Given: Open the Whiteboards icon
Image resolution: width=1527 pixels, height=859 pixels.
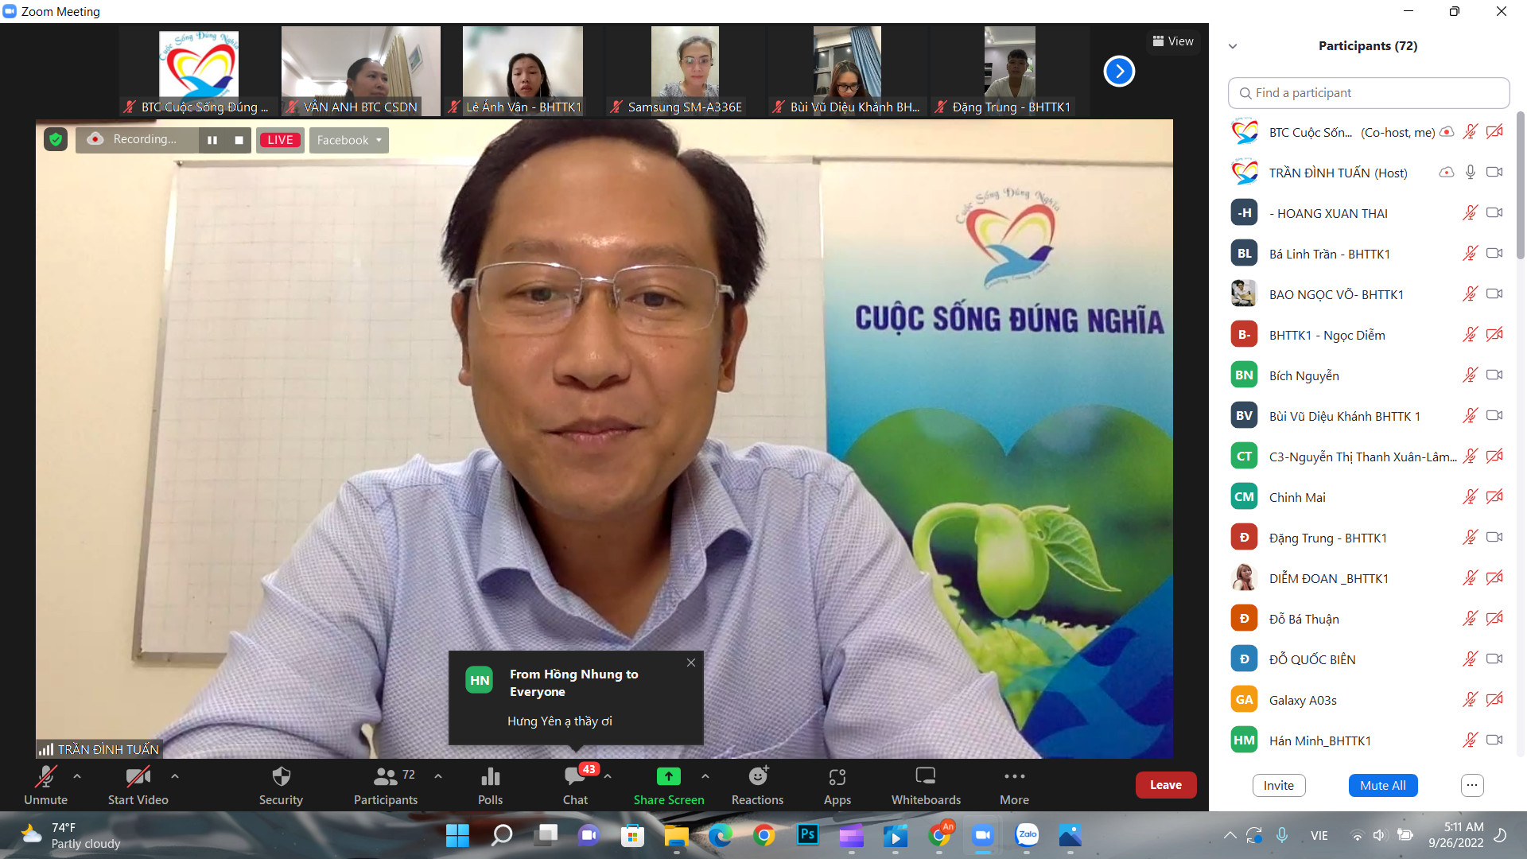Looking at the screenshot, I should click(926, 776).
